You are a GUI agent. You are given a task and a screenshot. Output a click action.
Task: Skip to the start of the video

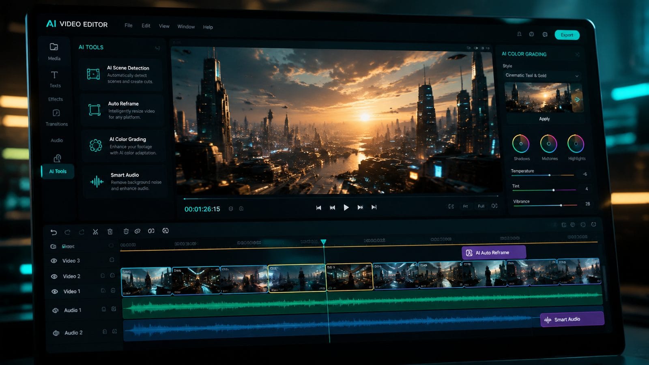tap(319, 208)
